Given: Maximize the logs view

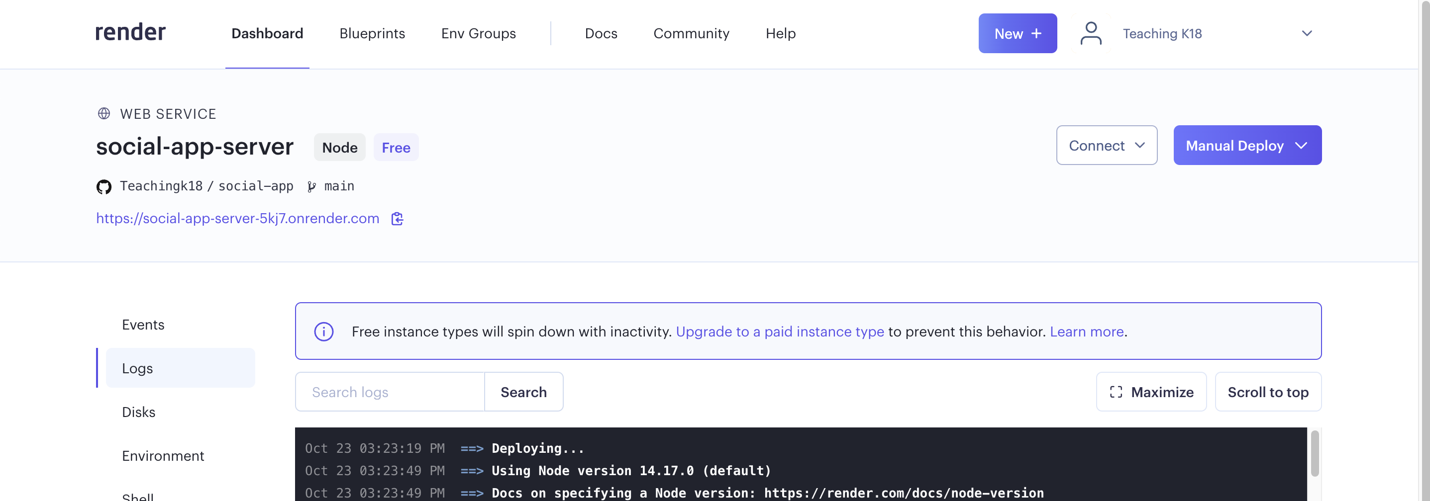Looking at the screenshot, I should [x=1151, y=392].
